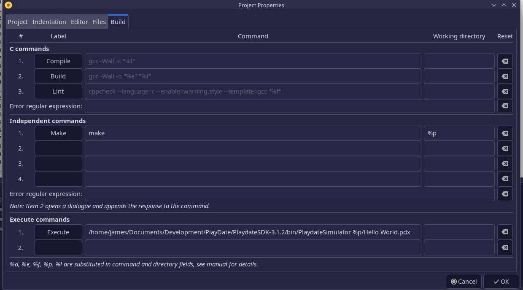Edit the Execute label button
This screenshot has width=523, height=290.
point(58,232)
